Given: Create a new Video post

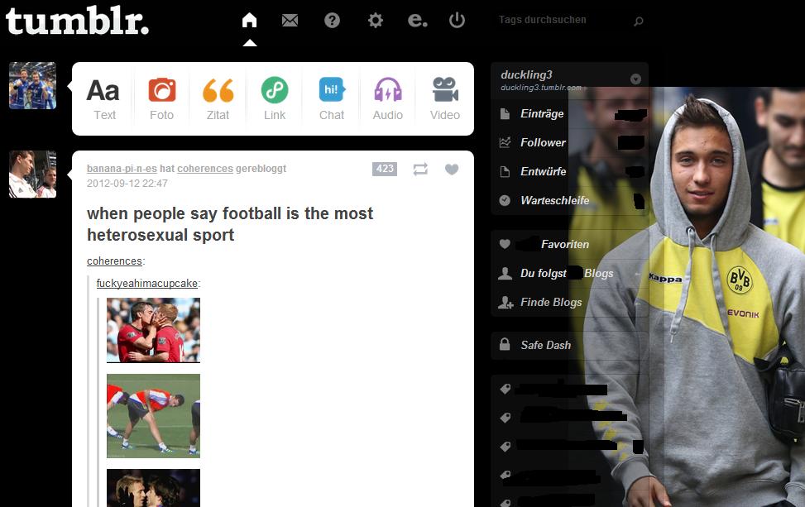Looking at the screenshot, I should click(x=444, y=99).
